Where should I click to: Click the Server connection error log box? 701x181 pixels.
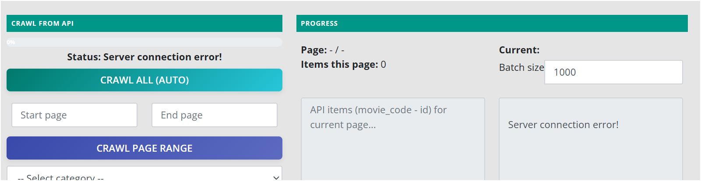(x=591, y=140)
